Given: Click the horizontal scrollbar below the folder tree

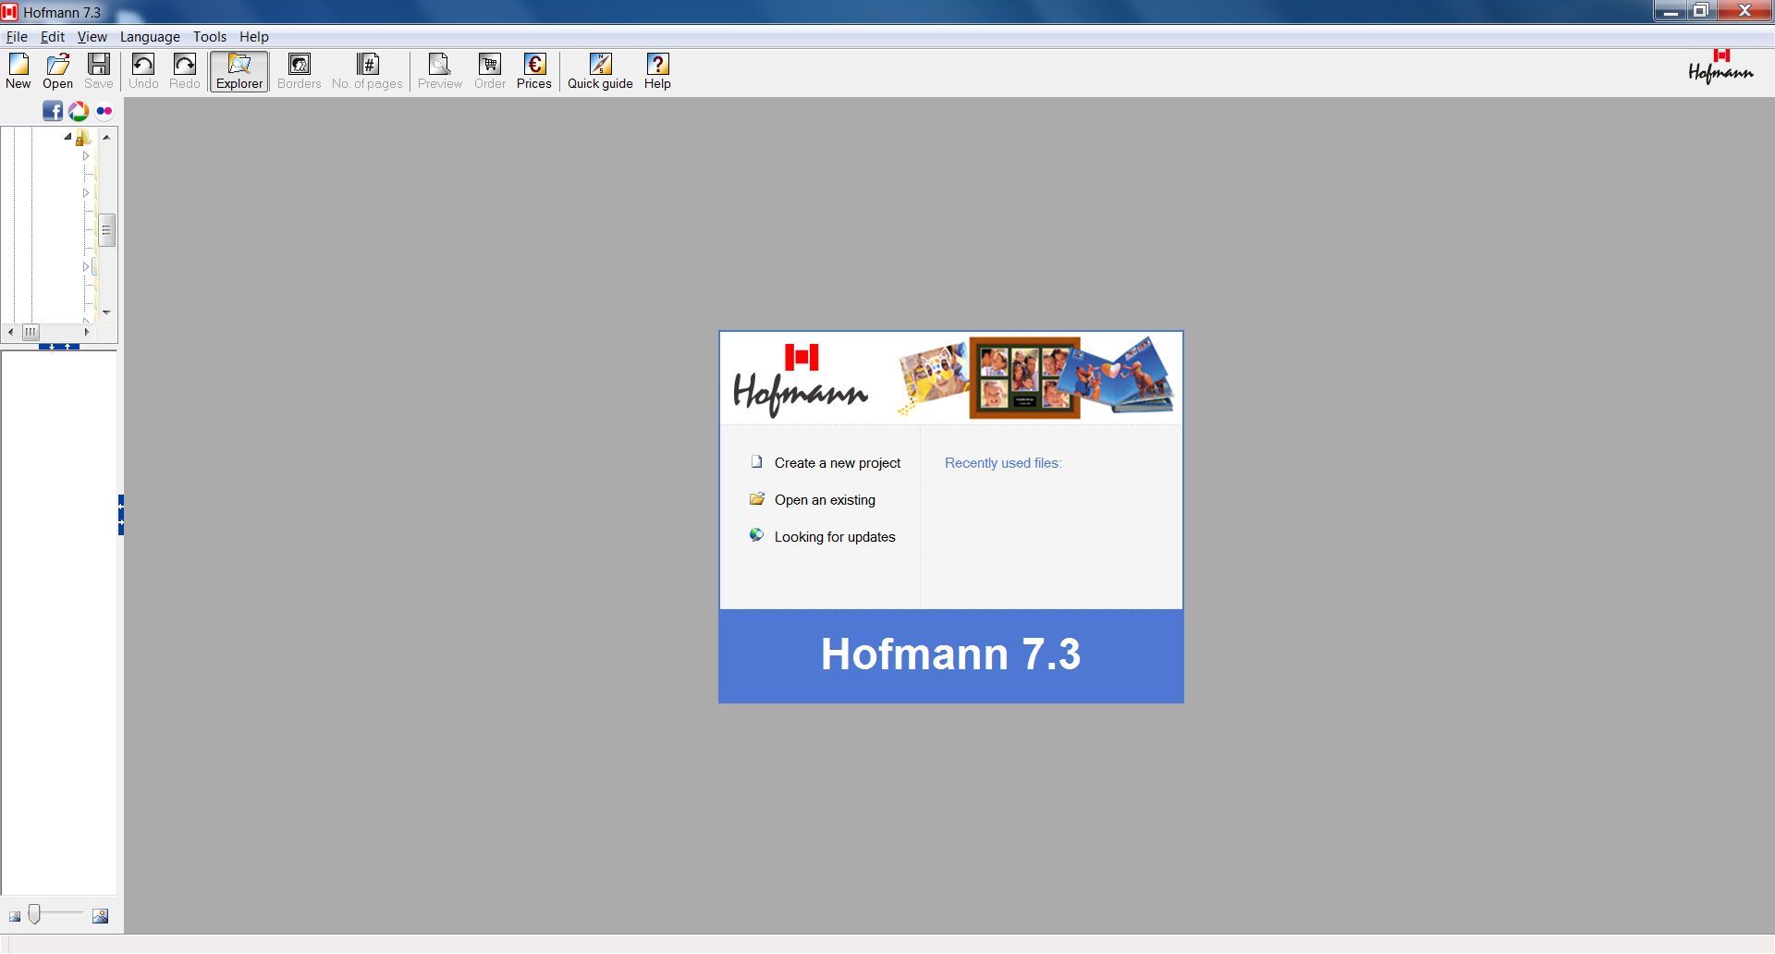Looking at the screenshot, I should pyautogui.click(x=31, y=332).
